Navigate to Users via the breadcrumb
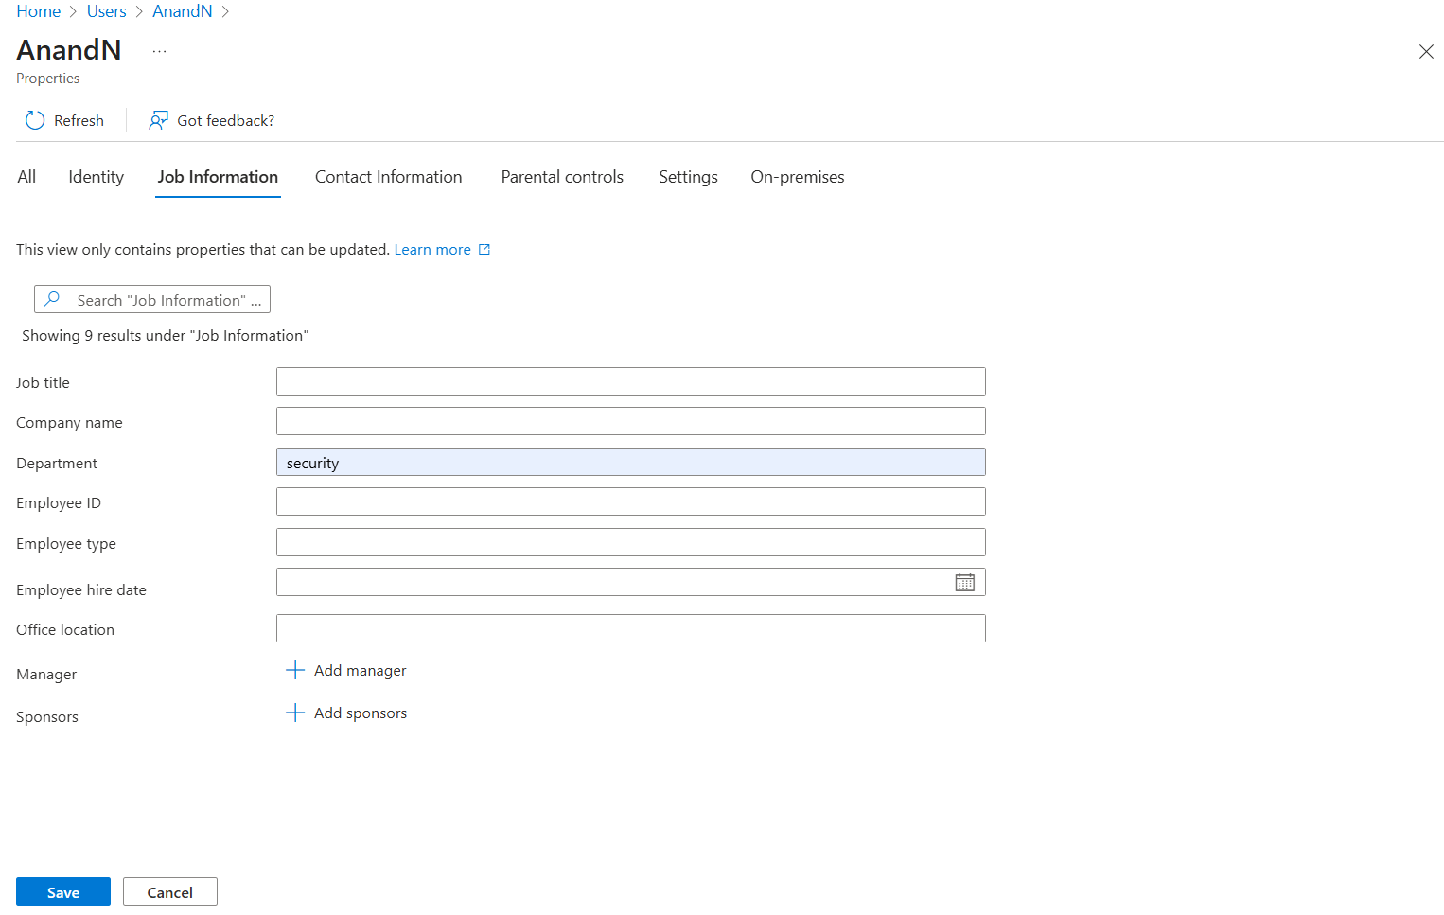 point(106,10)
